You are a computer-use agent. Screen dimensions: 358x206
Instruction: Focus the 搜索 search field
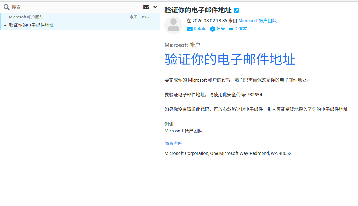(x=75, y=7)
